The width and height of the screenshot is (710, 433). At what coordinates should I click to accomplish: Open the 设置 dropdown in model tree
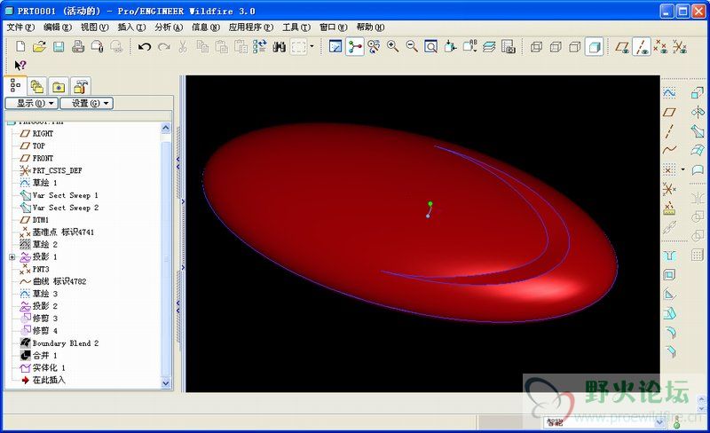pyautogui.click(x=86, y=103)
